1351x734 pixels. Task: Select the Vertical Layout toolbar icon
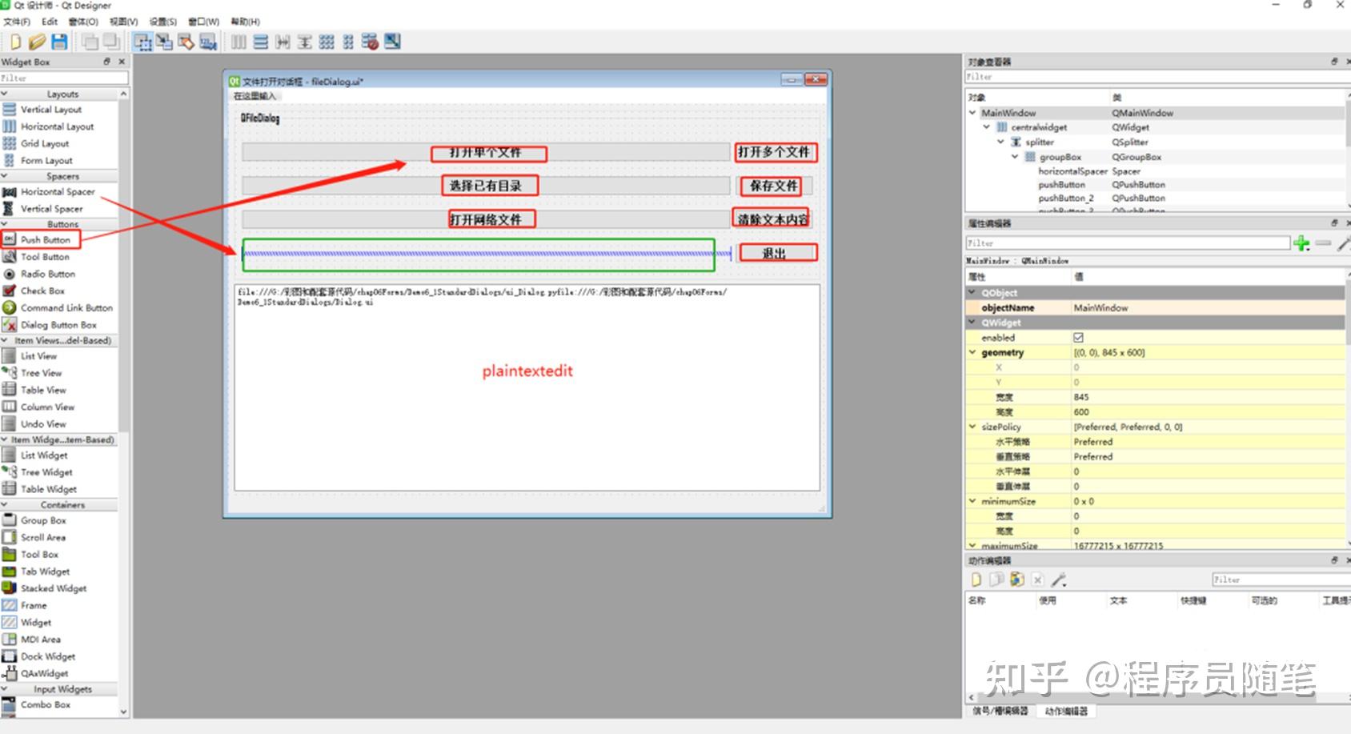260,42
